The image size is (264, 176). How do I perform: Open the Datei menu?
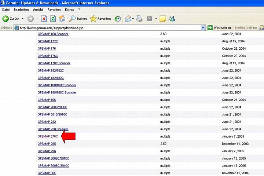point(6,9)
